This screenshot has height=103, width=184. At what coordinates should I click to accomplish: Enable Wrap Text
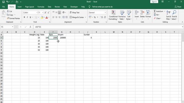coord(75,13)
